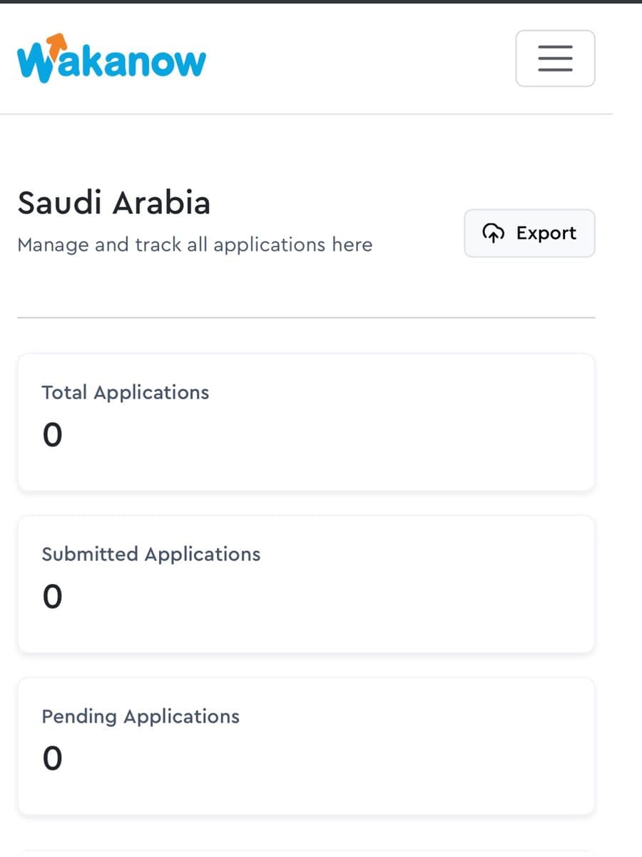642x857 pixels.
Task: Click the Submitted Applications count of 0
Action: point(52,596)
